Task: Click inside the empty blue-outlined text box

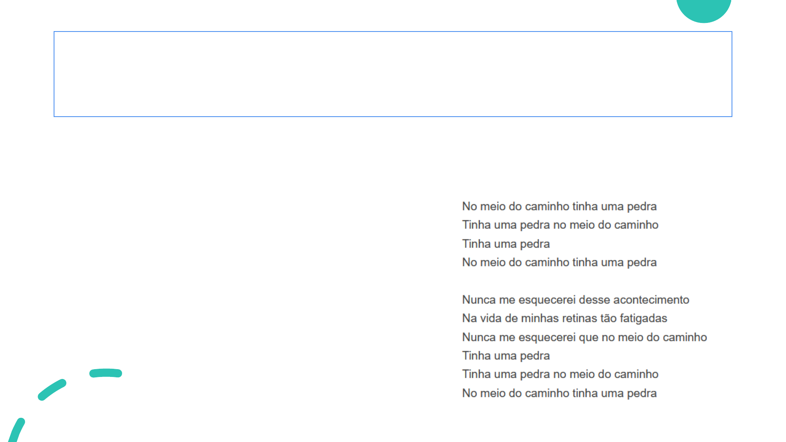Action: 393,74
